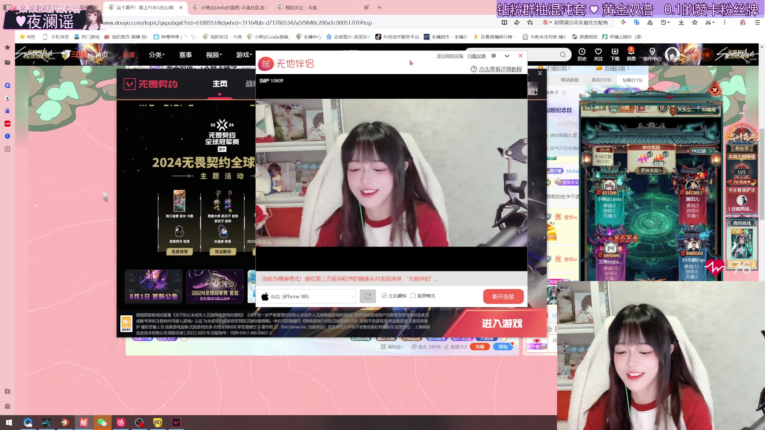Click Windows Start button
Screen dimensions: 765x430
[9, 422]
